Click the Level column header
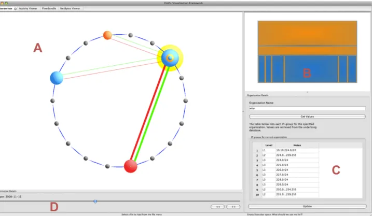This screenshot has height=216, width=372. coord(269,145)
